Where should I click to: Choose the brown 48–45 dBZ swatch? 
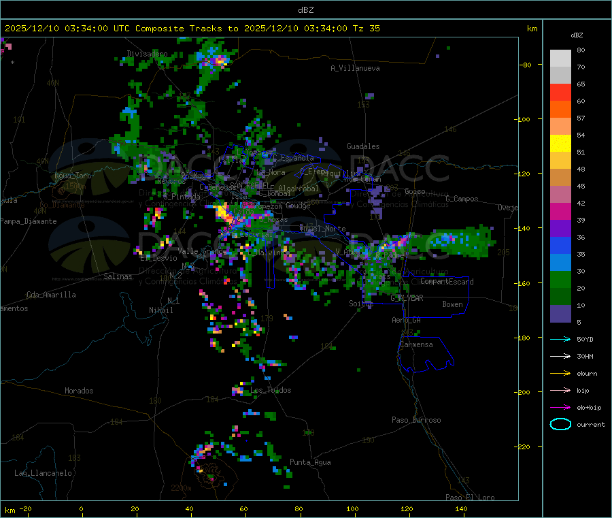560,178
